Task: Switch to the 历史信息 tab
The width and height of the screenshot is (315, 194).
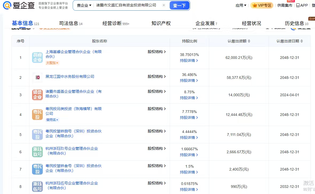Action: (297, 23)
